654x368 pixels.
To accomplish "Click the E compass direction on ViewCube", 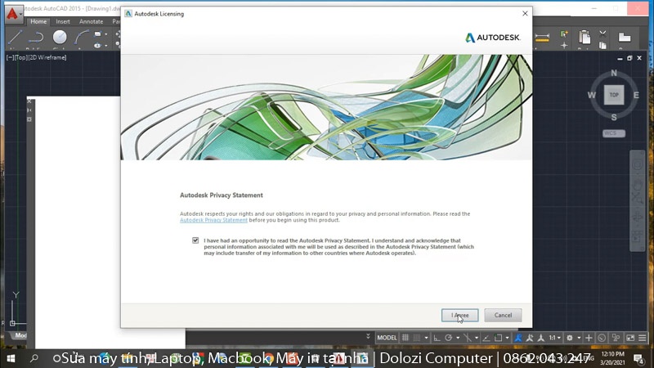I will 636,95.
